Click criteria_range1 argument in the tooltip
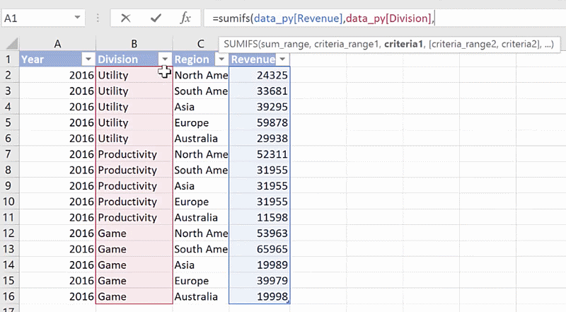This screenshot has width=566, height=312. (x=347, y=45)
